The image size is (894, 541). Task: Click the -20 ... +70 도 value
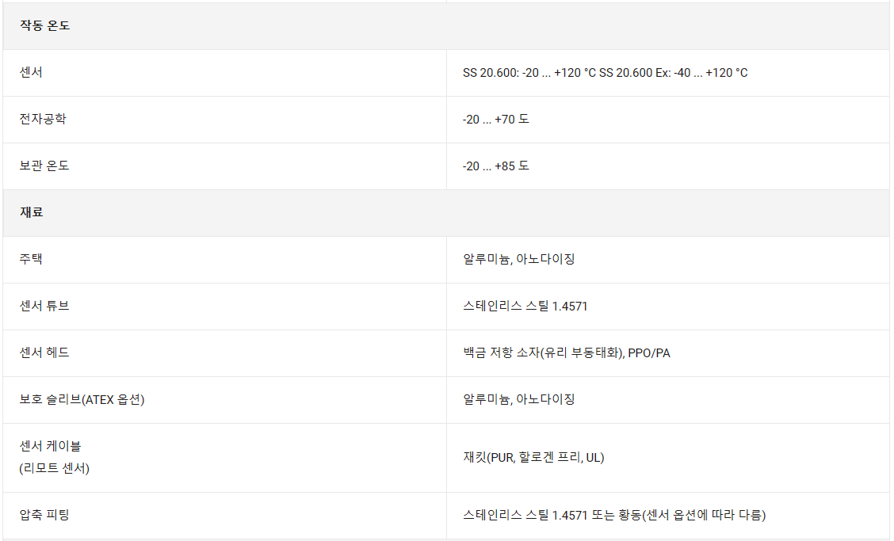point(495,120)
